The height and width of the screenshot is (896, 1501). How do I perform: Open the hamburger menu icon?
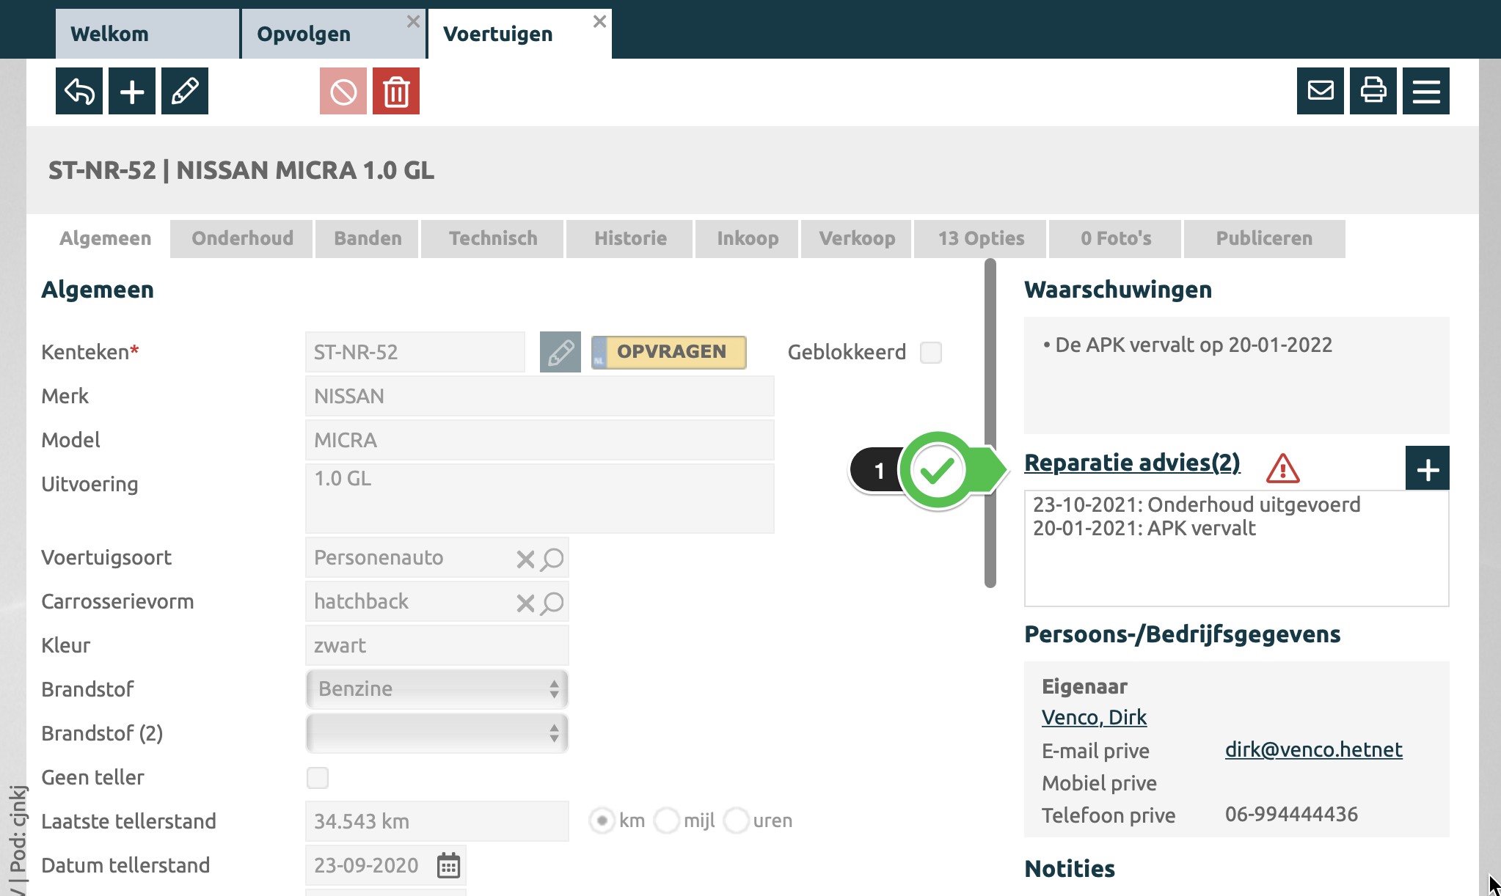pos(1426,92)
